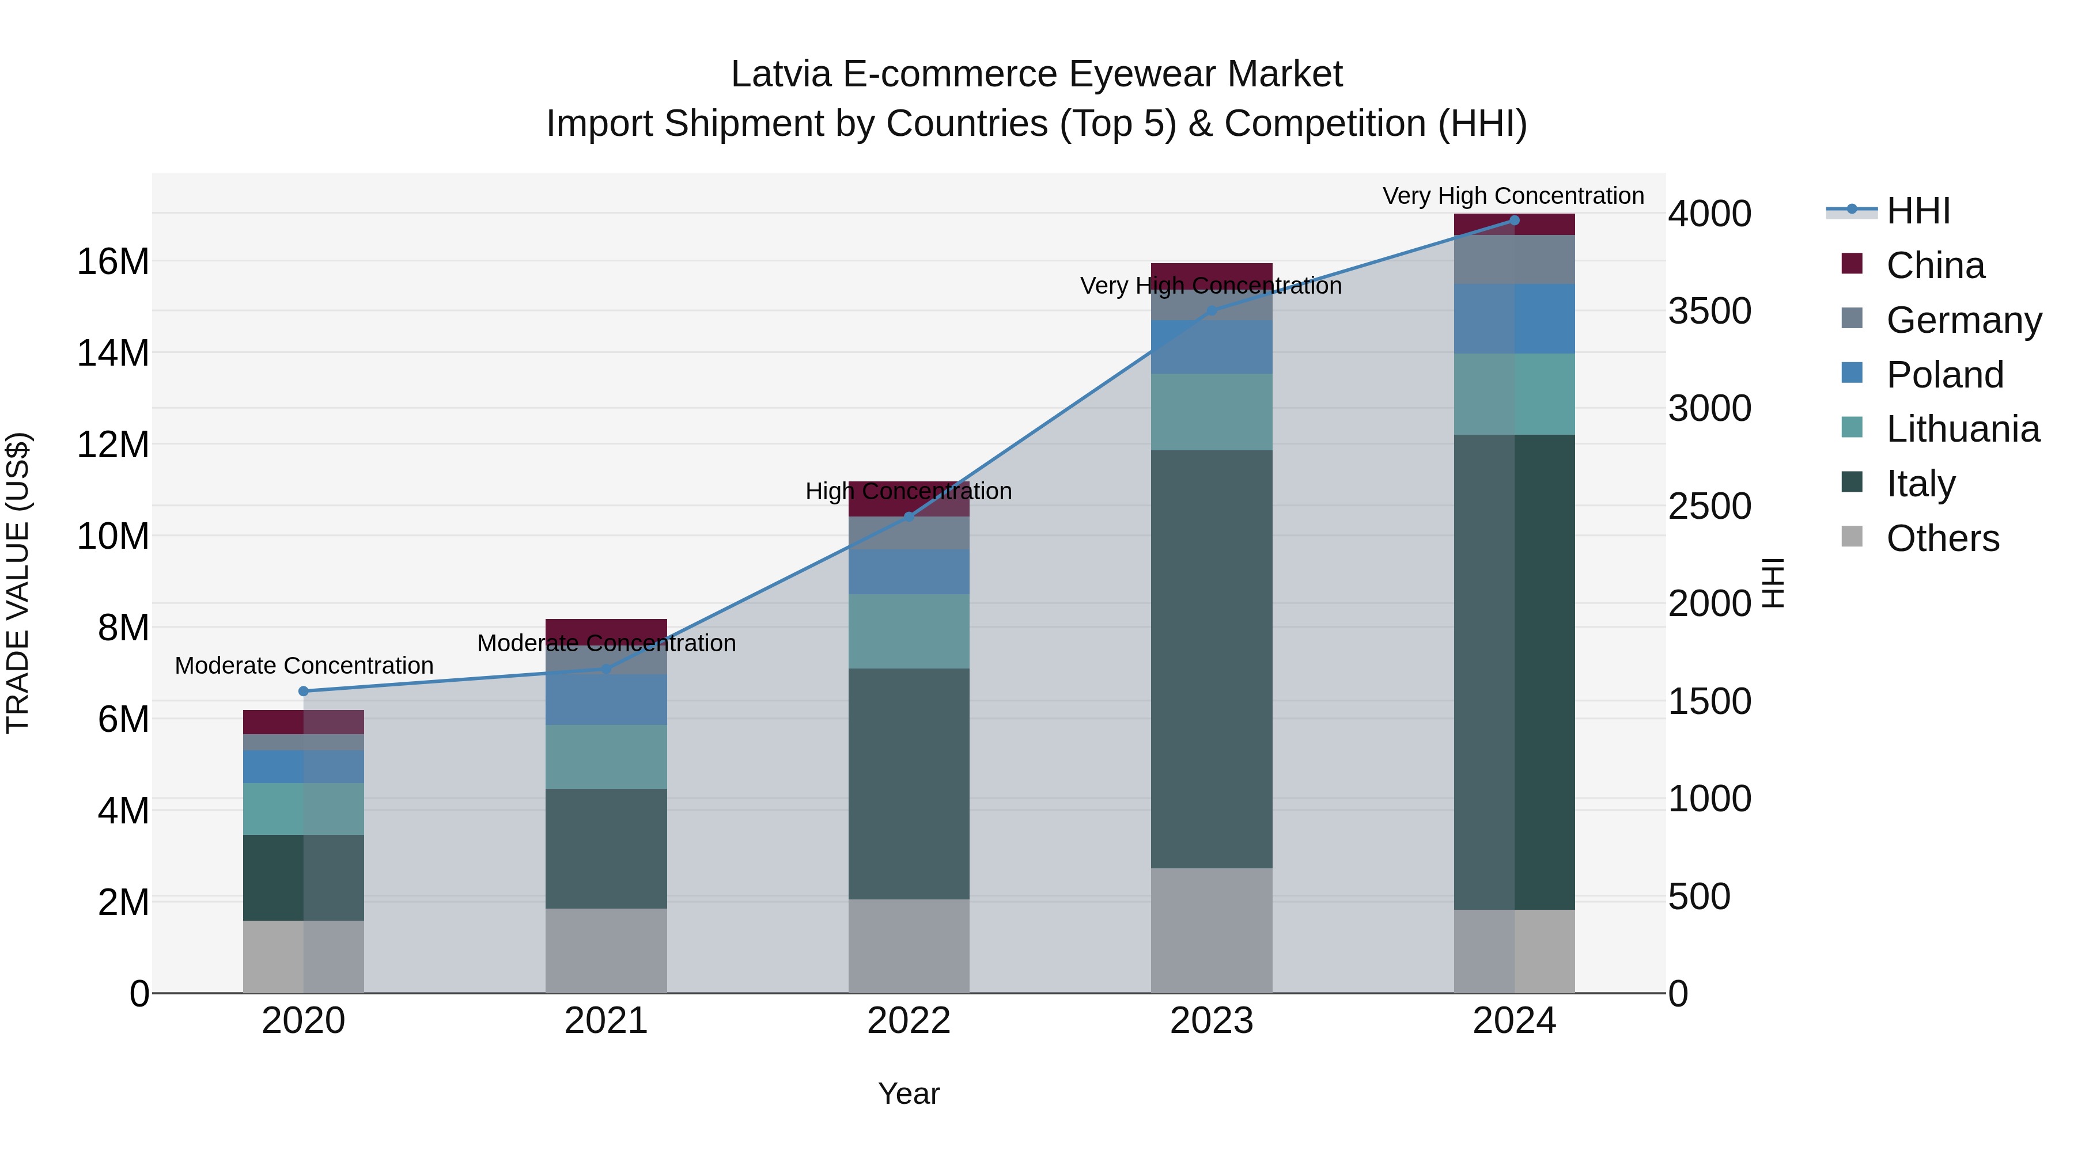
Task: Select the Others segment of the 2023 bar
Action: coord(1212,931)
